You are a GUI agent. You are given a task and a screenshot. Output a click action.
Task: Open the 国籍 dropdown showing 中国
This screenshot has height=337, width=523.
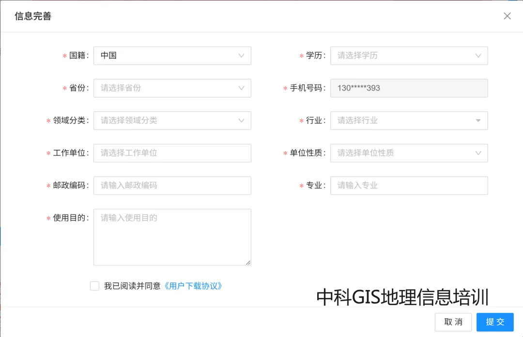pyautogui.click(x=172, y=56)
